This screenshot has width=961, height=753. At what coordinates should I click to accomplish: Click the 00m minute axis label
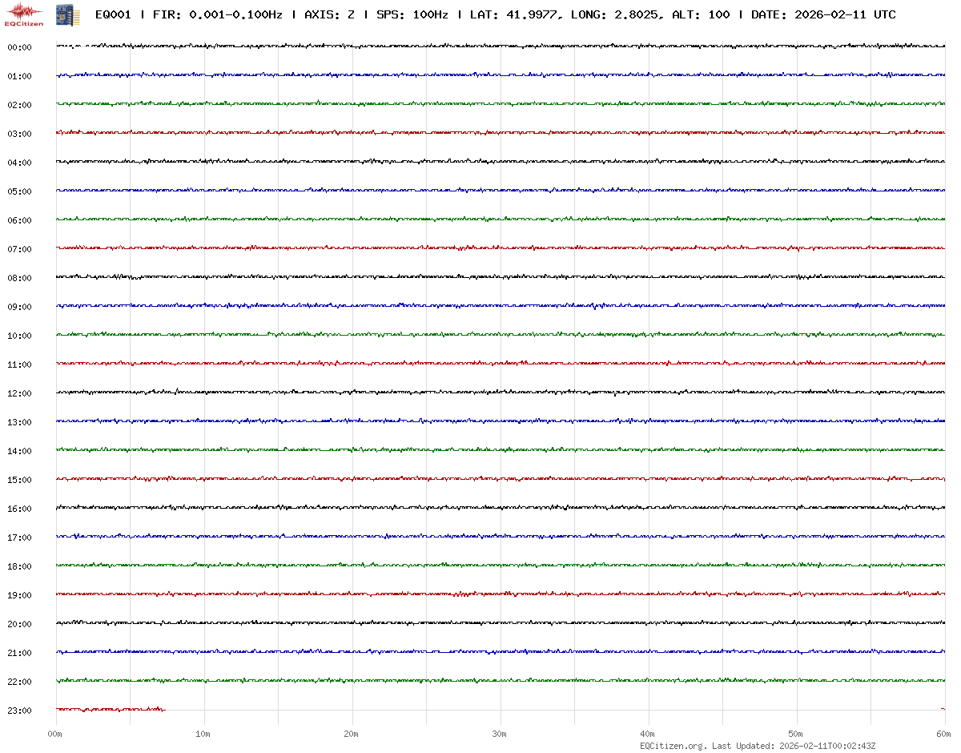55,734
